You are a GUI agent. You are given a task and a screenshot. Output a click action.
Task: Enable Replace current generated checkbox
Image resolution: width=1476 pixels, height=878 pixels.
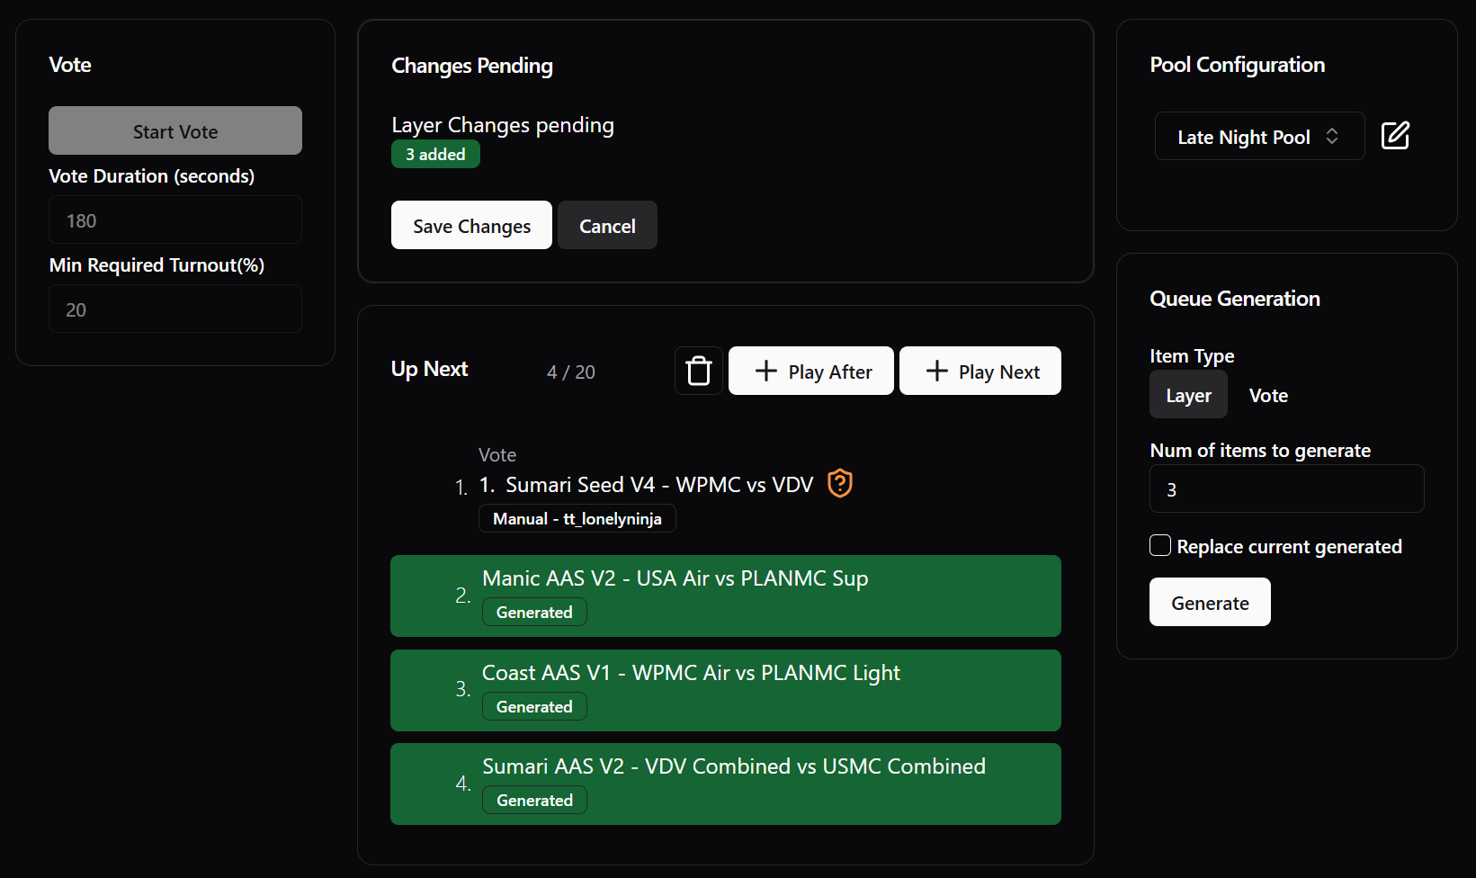(1160, 545)
